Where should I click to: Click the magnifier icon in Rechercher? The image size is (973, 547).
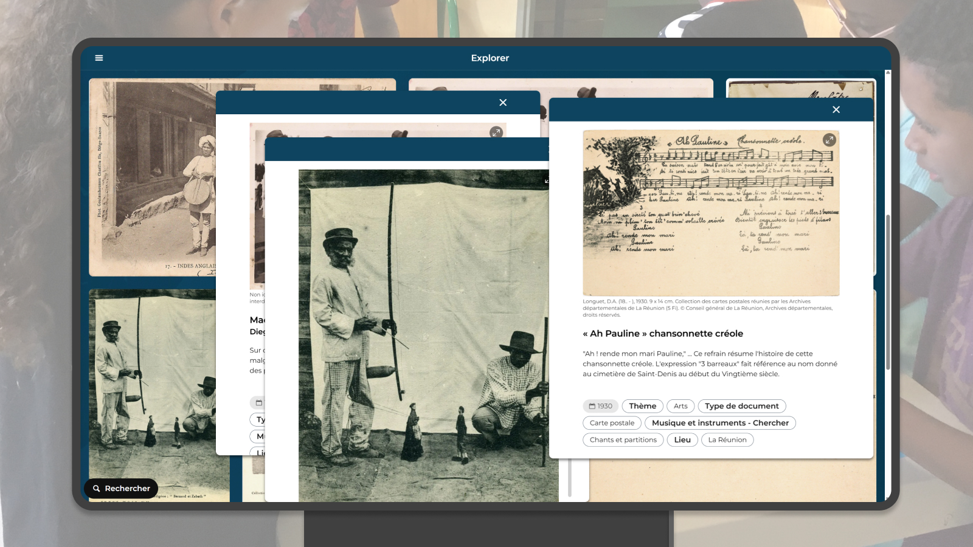coord(97,489)
